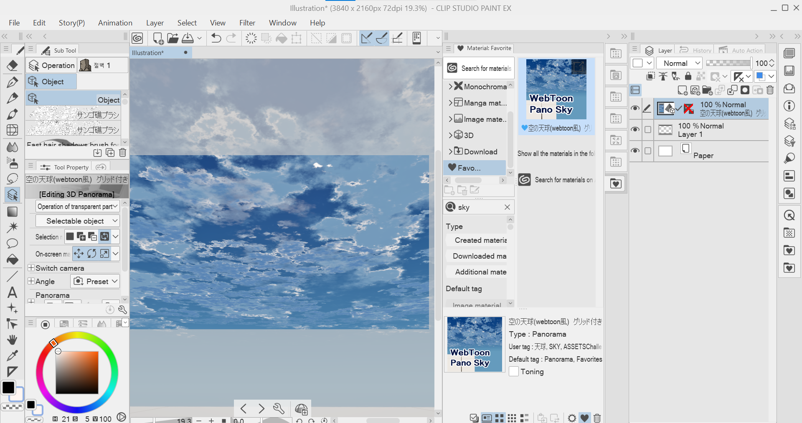Click the Open file folder icon
This screenshot has width=802, height=423.
click(x=173, y=38)
